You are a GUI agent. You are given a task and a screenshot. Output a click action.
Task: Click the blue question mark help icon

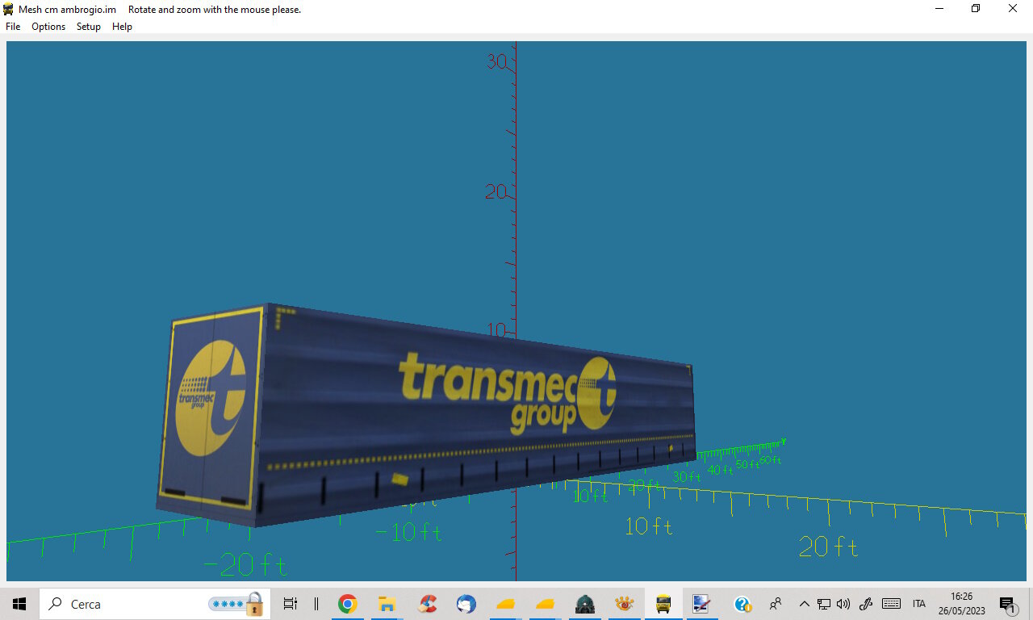(x=742, y=604)
